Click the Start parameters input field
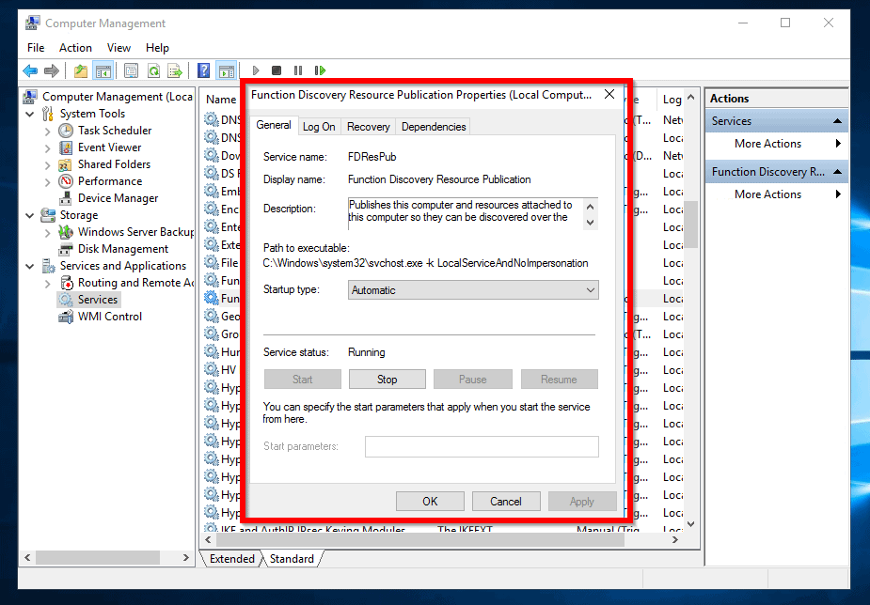 (x=482, y=446)
